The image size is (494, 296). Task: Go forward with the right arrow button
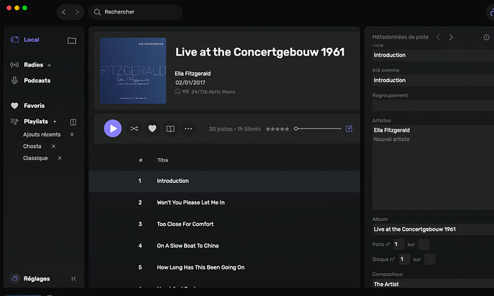(77, 12)
